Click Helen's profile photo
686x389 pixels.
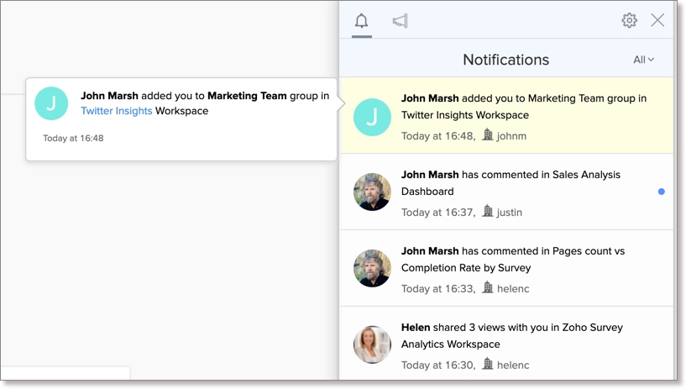click(372, 344)
